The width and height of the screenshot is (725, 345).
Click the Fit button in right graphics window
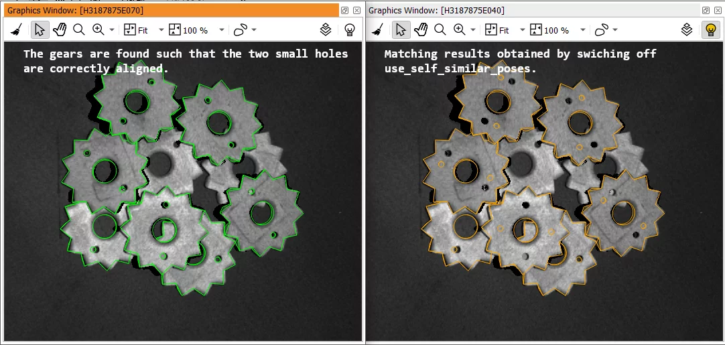(497, 30)
